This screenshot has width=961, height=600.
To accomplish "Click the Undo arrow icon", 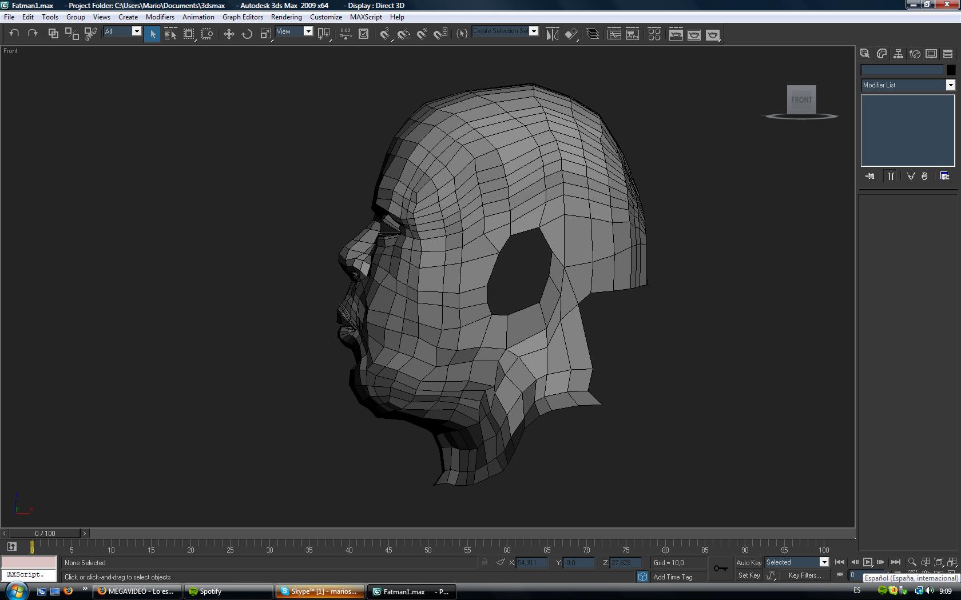I will coord(14,34).
